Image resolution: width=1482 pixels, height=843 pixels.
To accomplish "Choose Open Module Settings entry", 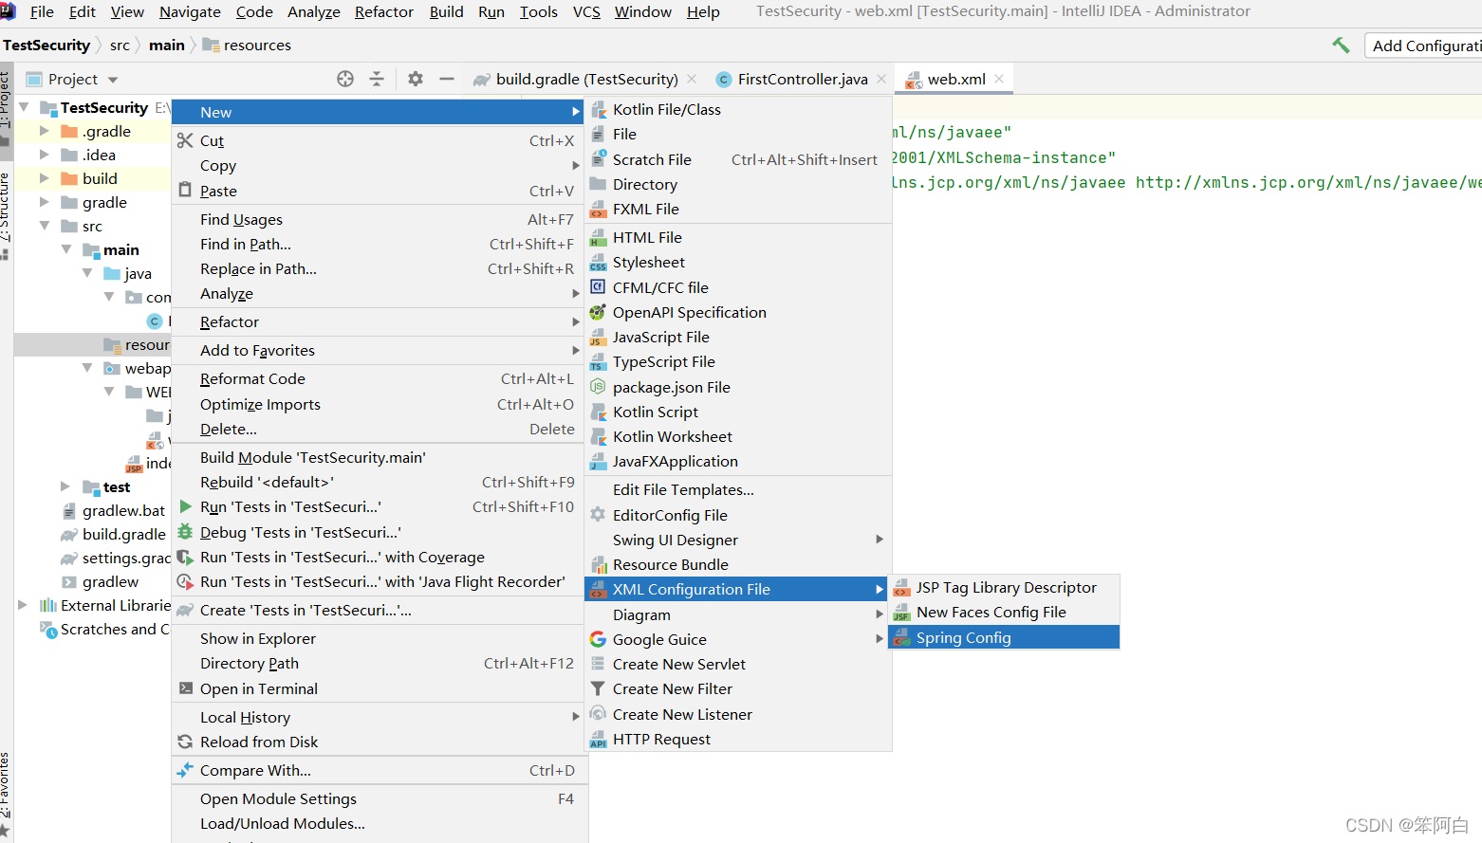I will click(x=380, y=798).
